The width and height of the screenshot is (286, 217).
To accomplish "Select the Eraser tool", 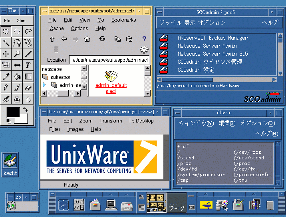I will (28, 88).
